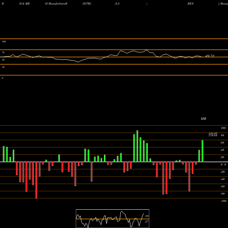Viewport: 228px width, 228px height.
Task: Click the 49.72 RSI value label
Action: click(210, 56)
